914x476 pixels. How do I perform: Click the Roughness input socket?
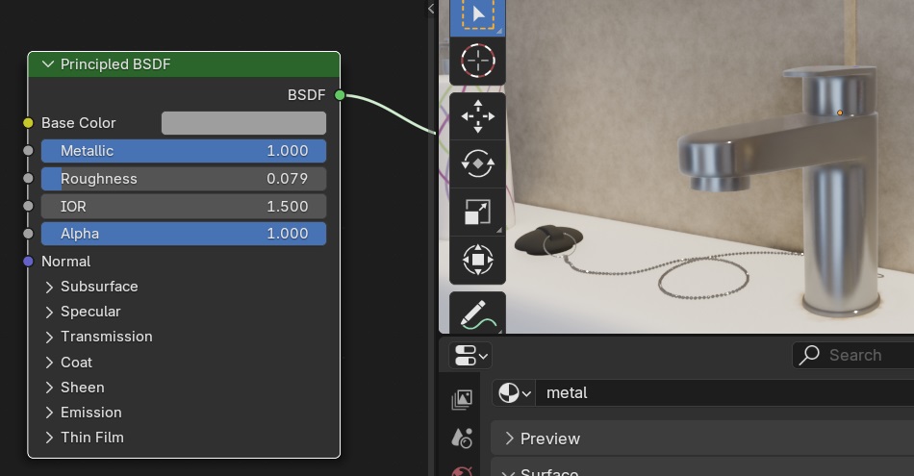[x=28, y=178]
